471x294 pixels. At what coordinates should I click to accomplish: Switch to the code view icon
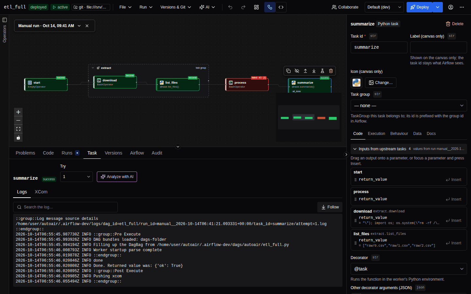click(x=281, y=7)
